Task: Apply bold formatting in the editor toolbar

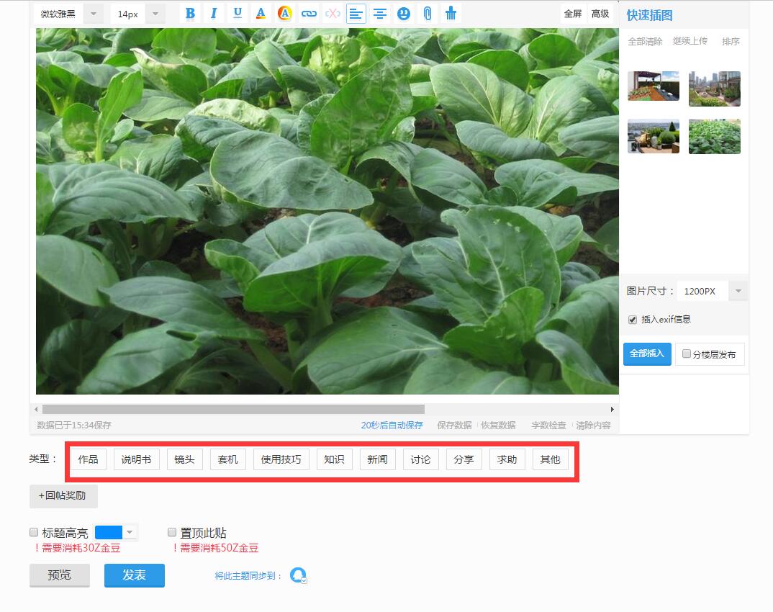Action: [x=189, y=12]
